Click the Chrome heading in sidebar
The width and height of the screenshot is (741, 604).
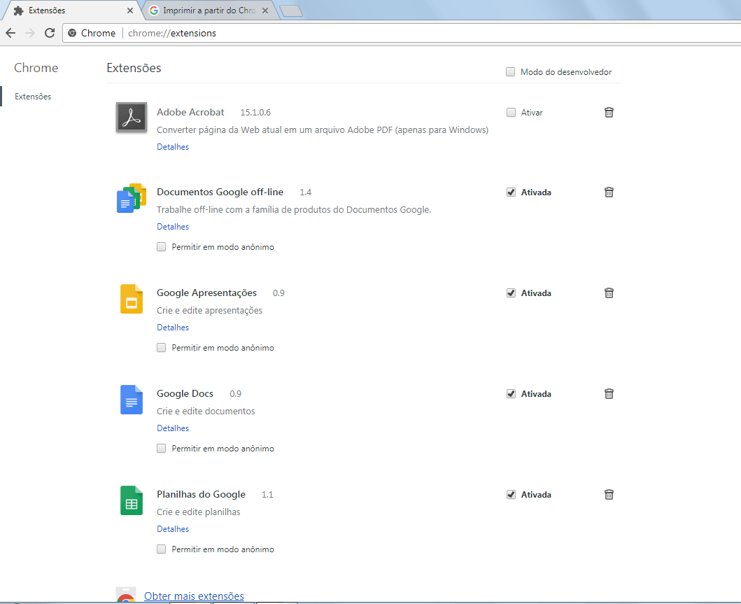(x=36, y=68)
